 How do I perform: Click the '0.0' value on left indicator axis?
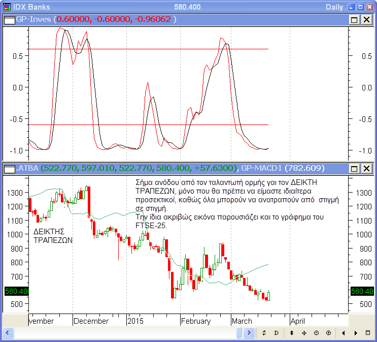tap(18, 88)
